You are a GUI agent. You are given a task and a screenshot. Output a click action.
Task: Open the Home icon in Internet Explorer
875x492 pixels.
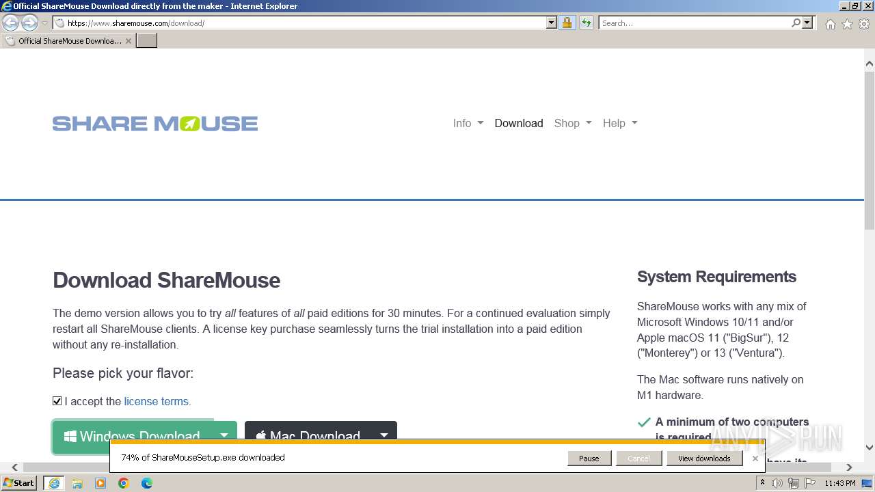(830, 24)
